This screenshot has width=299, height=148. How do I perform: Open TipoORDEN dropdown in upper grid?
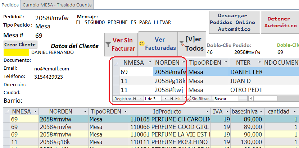(x=225, y=63)
